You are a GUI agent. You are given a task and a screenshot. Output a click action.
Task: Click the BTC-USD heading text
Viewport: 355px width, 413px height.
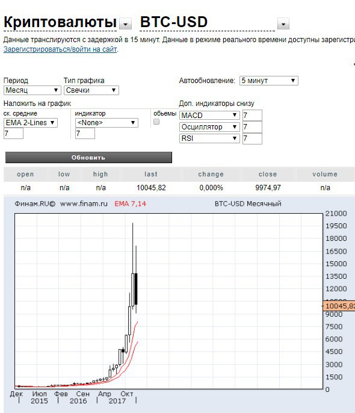[174, 22]
